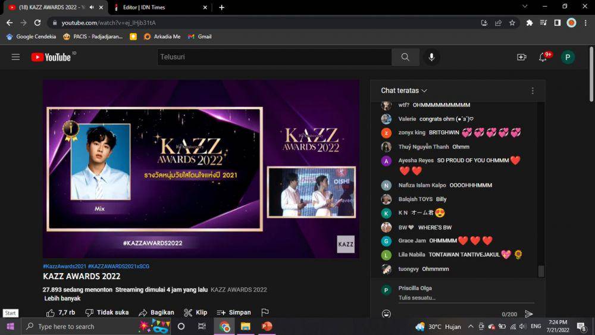
Task: Click the Tidak suka dislike button
Action: click(x=107, y=312)
